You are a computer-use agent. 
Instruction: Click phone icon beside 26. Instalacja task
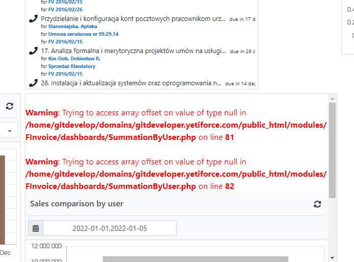click(33, 83)
